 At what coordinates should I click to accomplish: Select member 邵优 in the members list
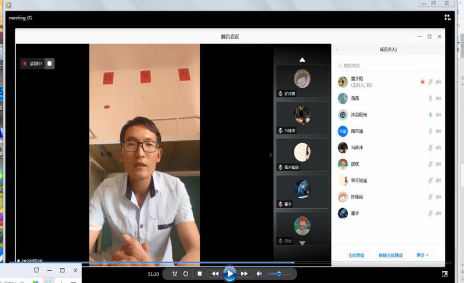coord(355,164)
